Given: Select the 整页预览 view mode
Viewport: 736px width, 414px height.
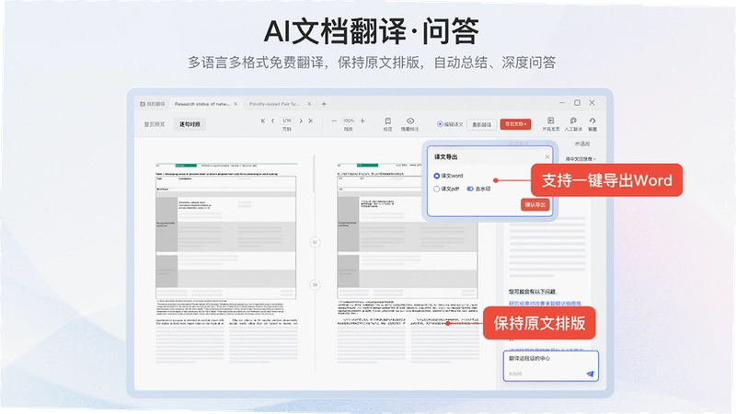Looking at the screenshot, I should point(155,124).
